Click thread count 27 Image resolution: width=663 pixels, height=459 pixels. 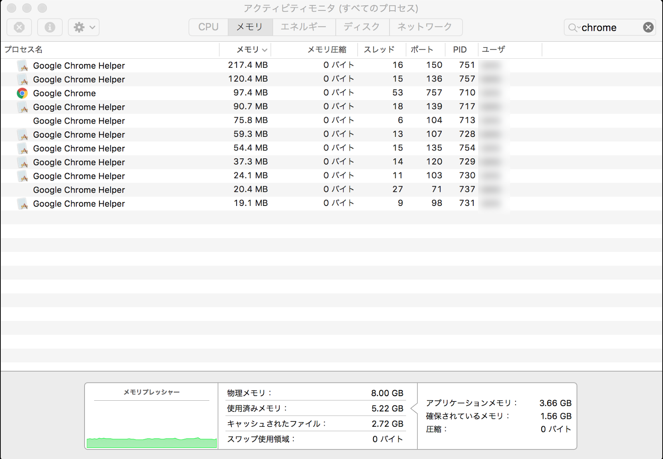(398, 189)
